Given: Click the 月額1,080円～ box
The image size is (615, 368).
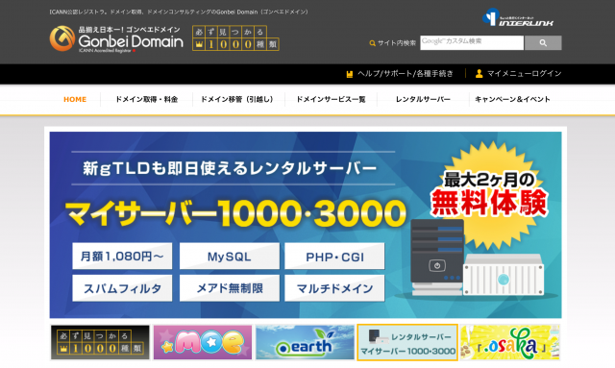Looking at the screenshot, I should coord(122,257).
